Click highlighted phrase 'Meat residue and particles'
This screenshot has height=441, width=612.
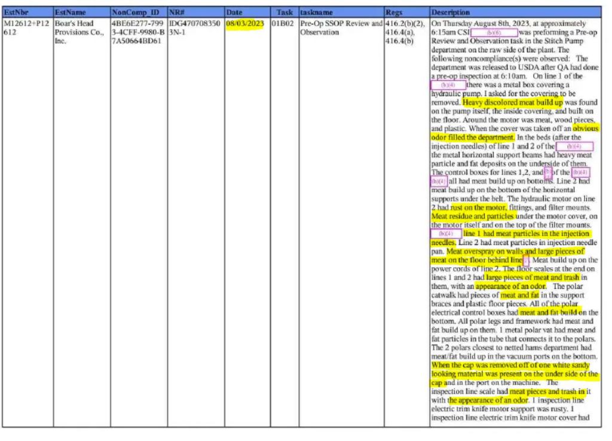473,216
